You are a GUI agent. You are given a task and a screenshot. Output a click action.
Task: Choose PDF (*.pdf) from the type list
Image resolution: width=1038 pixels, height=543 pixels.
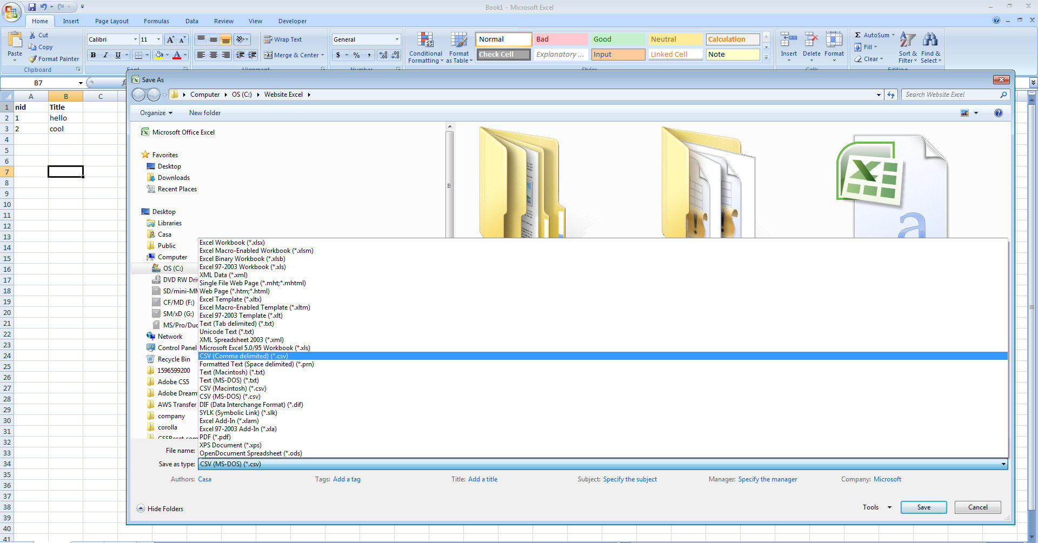click(603, 437)
